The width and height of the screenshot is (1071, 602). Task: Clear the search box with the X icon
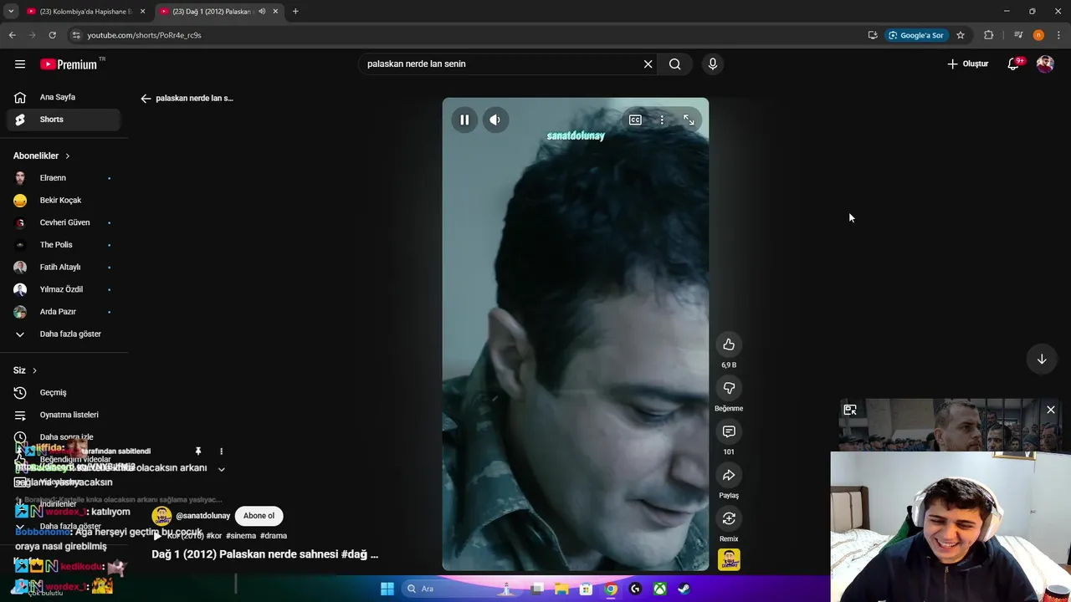tap(648, 64)
